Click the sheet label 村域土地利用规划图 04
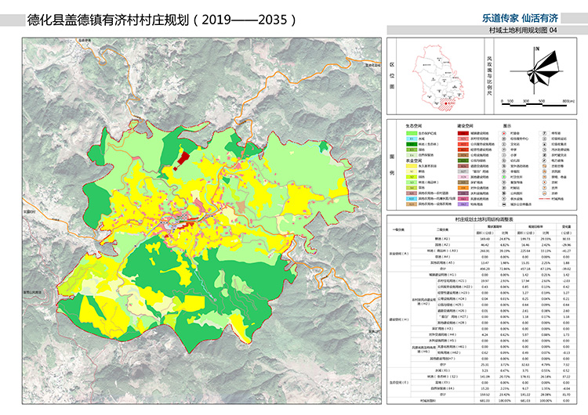 523,31
